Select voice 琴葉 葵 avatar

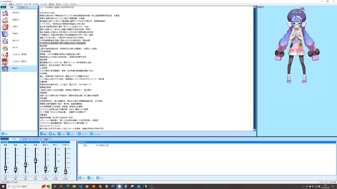(5, 34)
